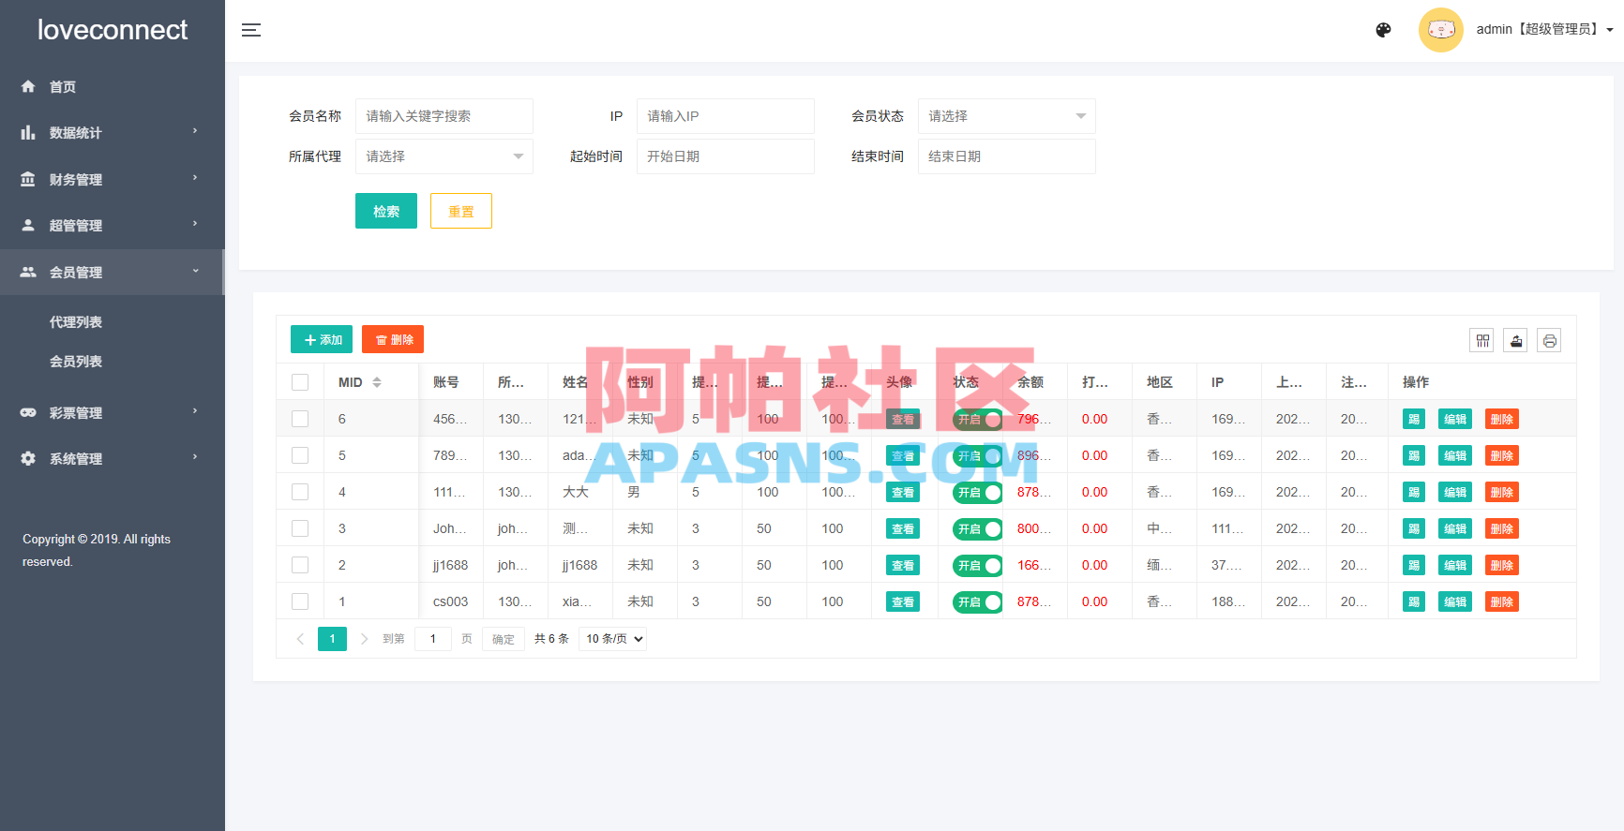Open the 会员状态 dropdown

click(x=1006, y=116)
